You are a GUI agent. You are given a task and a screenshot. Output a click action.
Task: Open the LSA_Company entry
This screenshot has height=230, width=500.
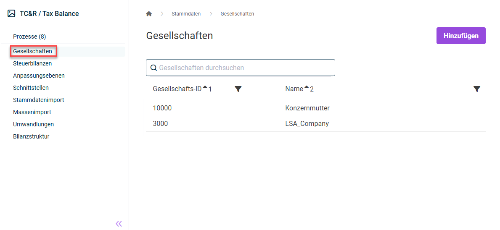pyautogui.click(x=307, y=124)
